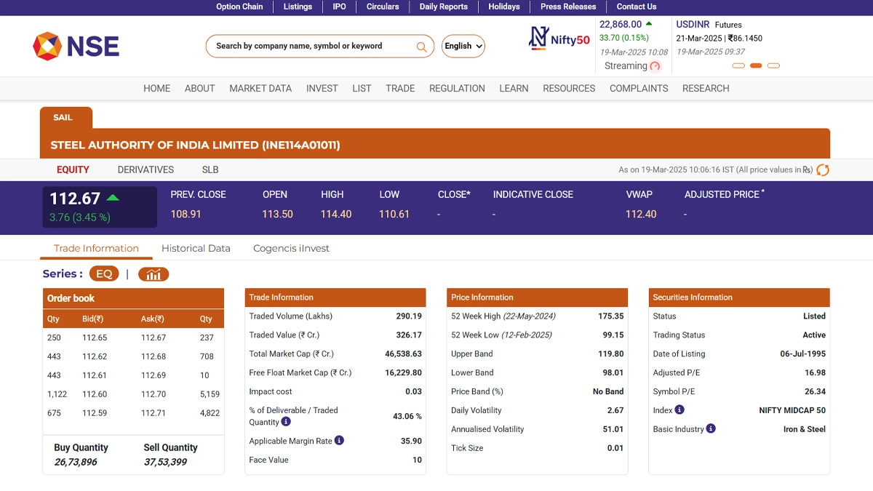Expand the MARKET DATA menu
Screen dimensions: 873x491
[x=260, y=88]
